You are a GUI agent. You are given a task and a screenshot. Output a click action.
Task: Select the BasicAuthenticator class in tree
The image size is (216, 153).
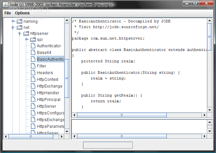50,59
